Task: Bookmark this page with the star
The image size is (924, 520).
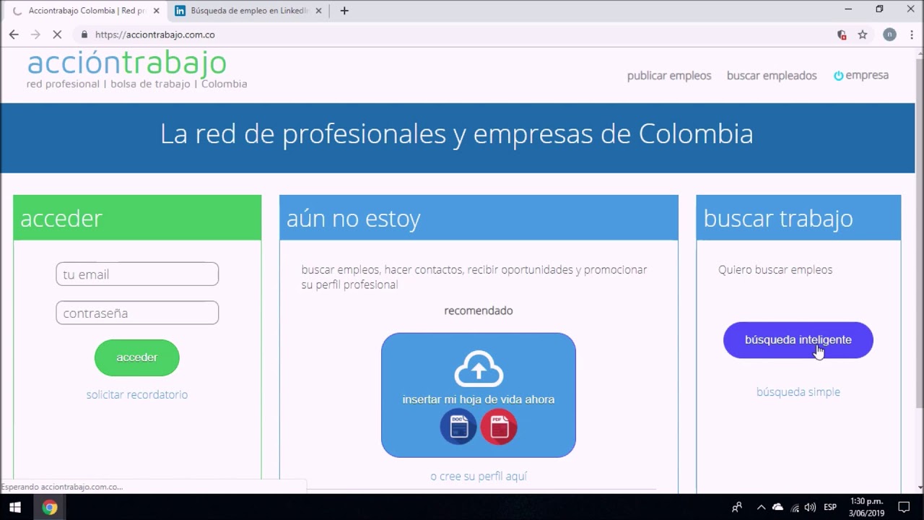Action: [x=863, y=35]
